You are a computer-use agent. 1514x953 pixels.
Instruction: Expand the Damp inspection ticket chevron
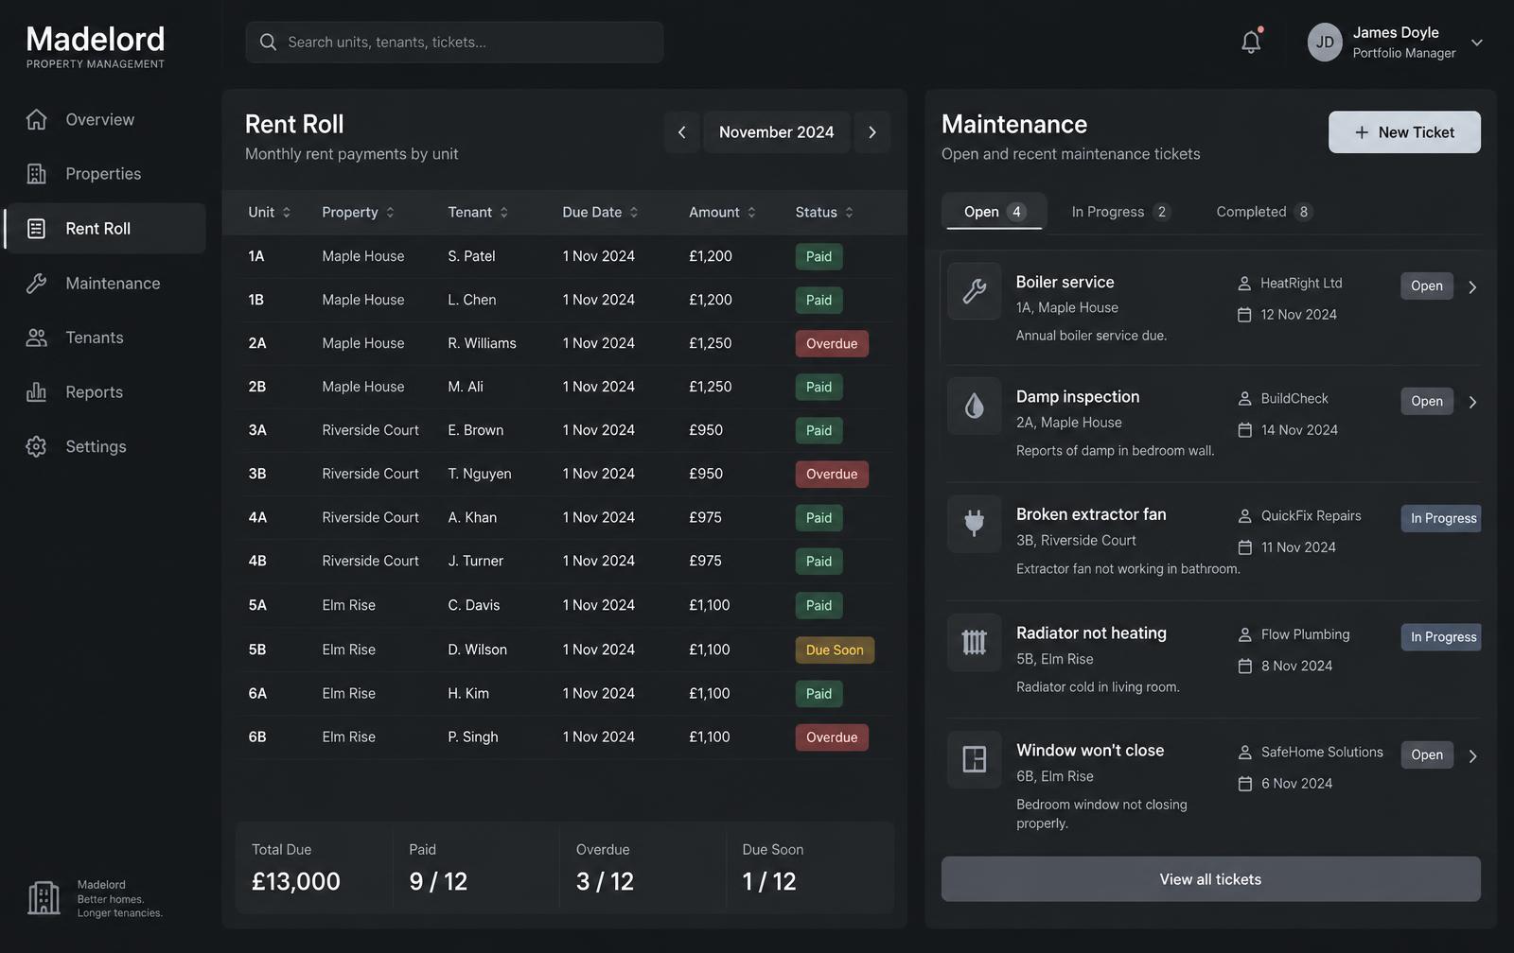coord(1472,403)
